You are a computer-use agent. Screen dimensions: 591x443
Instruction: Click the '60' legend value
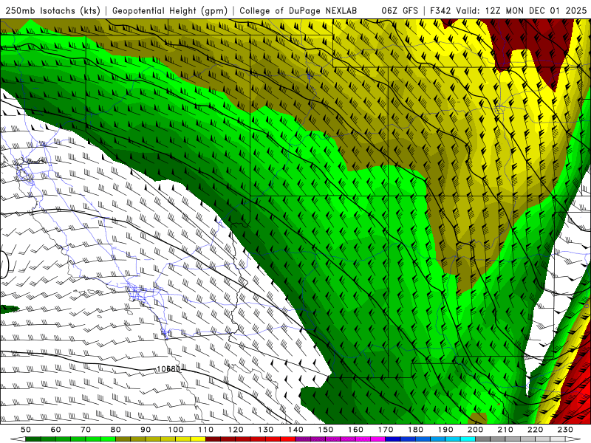pos(55,430)
